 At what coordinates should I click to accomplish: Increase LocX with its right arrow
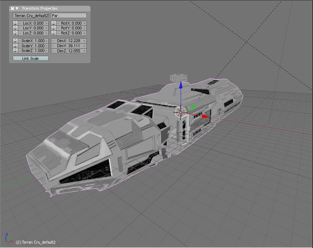tap(47, 23)
